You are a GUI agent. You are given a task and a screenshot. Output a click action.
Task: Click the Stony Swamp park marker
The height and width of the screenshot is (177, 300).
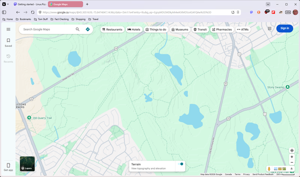[x=287, y=87]
